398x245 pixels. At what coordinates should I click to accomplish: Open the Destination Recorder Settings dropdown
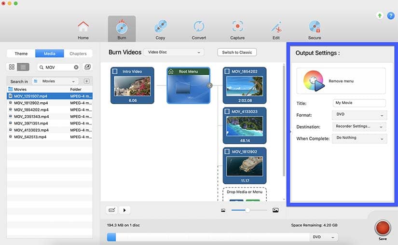coord(359,126)
